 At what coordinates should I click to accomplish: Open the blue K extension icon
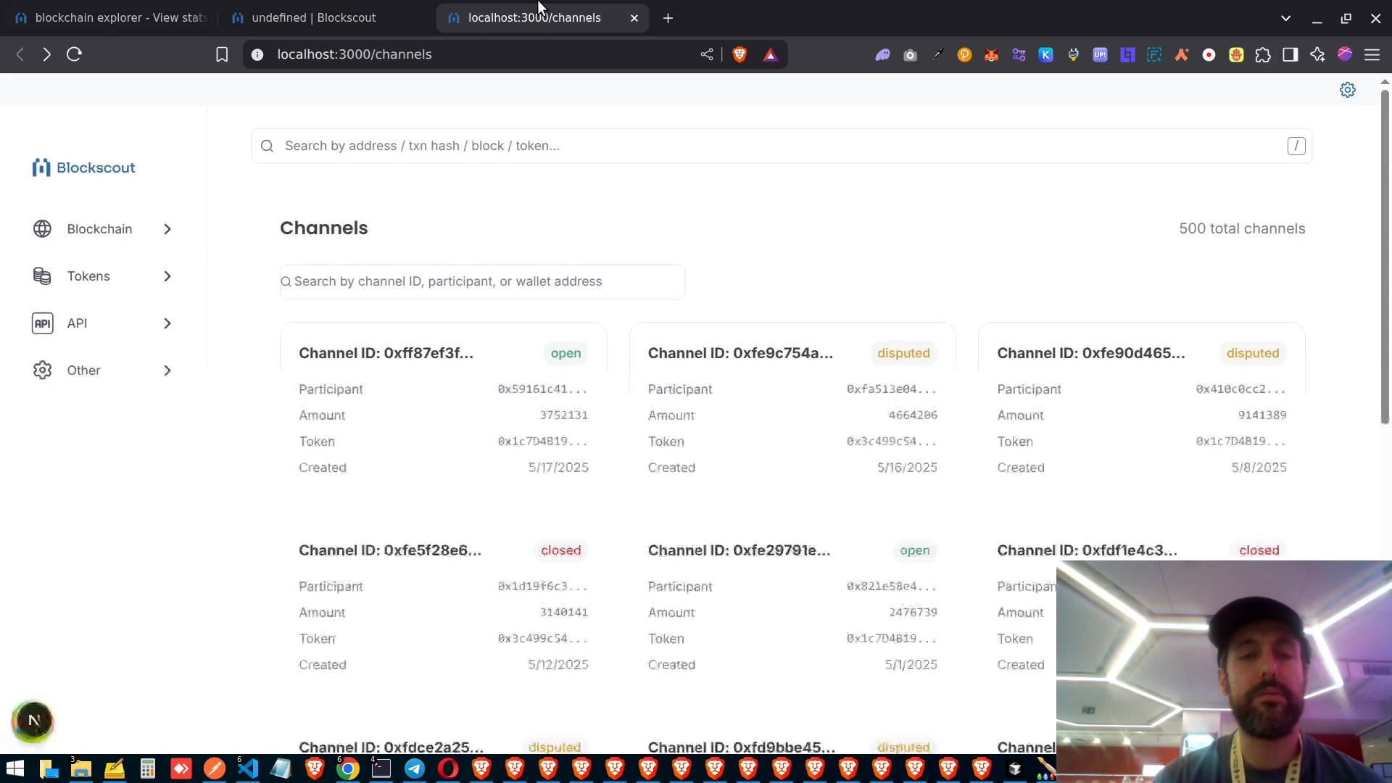[1045, 54]
